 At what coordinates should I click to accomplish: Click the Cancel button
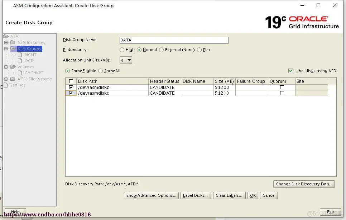pyautogui.click(x=269, y=195)
